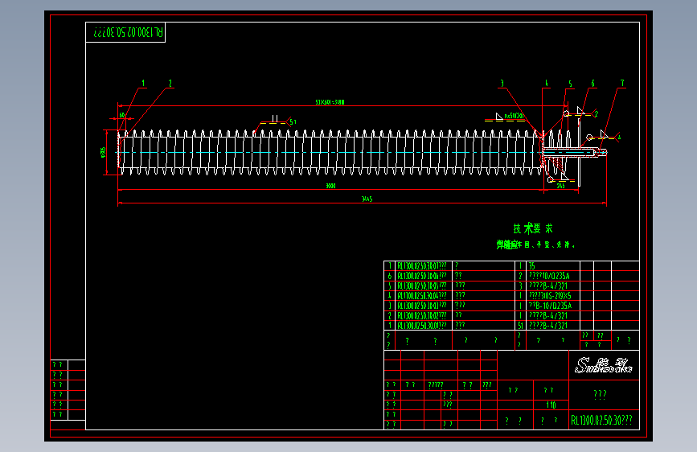Click parts list cell '????310S-219X5'
This screenshot has width=697, height=452.
click(550, 295)
